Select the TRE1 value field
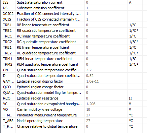 [106, 47]
